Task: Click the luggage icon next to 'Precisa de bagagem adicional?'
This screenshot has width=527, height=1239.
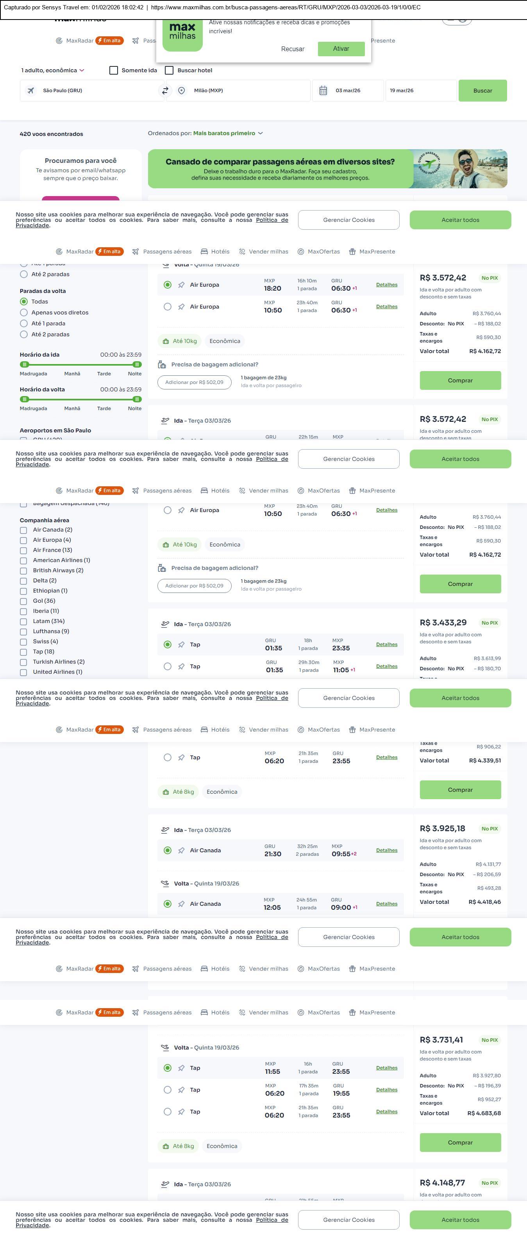Action: (x=162, y=364)
